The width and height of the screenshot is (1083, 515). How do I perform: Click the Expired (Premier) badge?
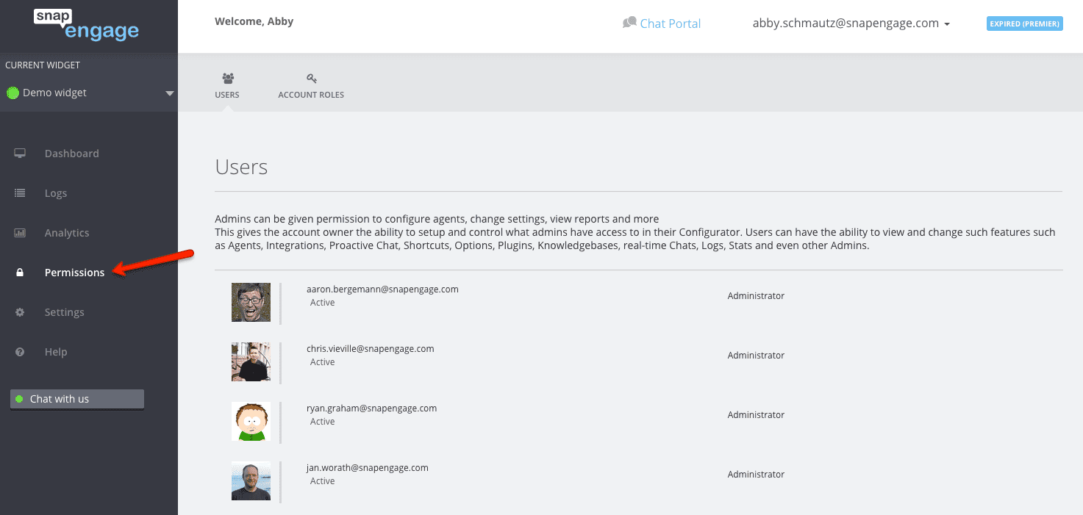click(x=1024, y=24)
